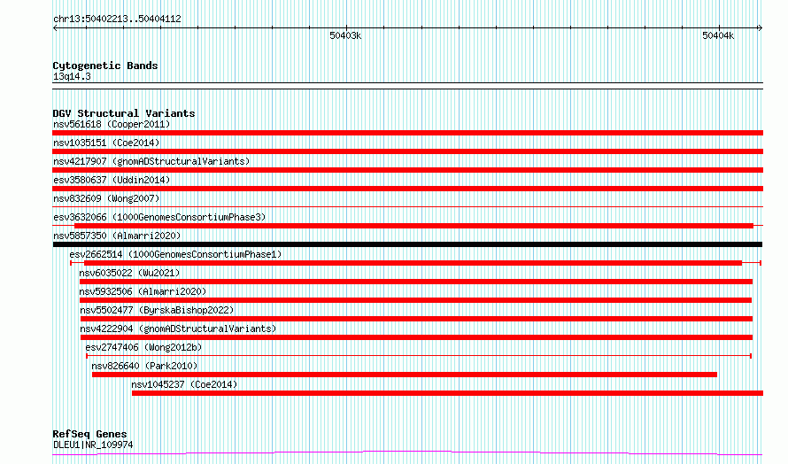
Task: Open variant nsv5502477 (ByrskaBishop2022) label
Action: pyautogui.click(x=157, y=310)
